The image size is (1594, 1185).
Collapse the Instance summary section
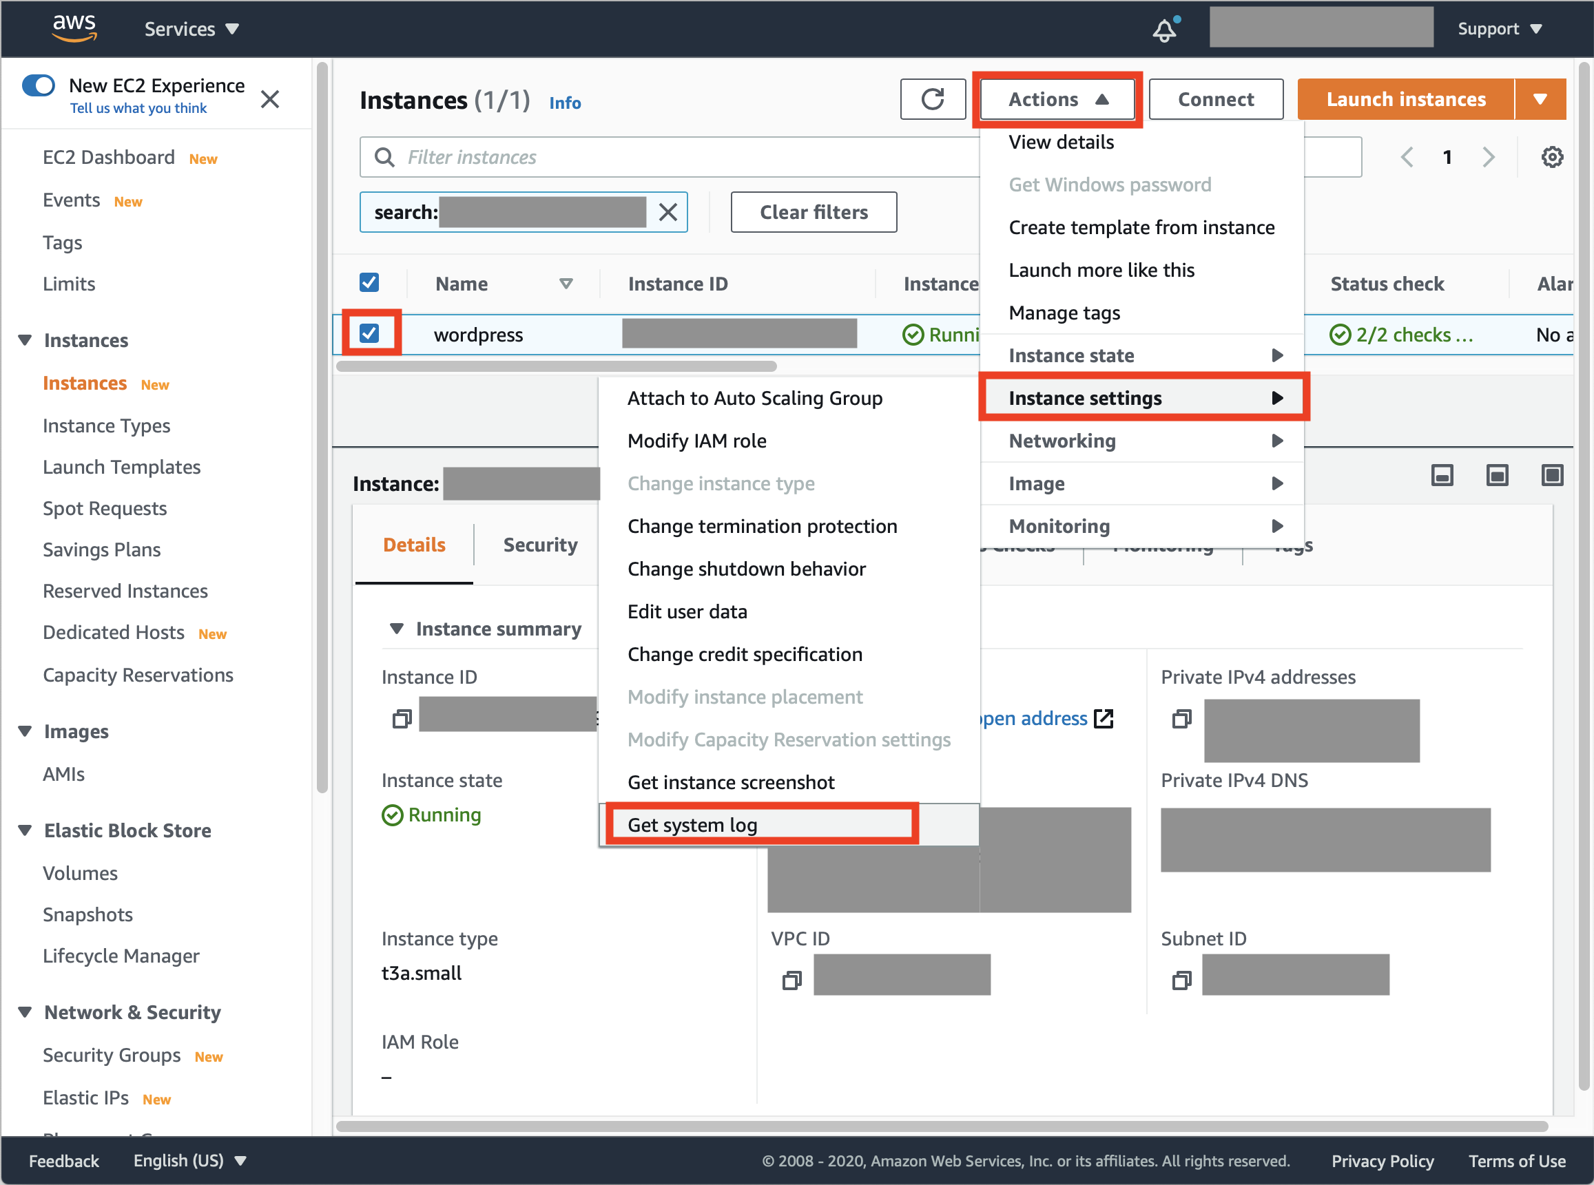point(396,629)
